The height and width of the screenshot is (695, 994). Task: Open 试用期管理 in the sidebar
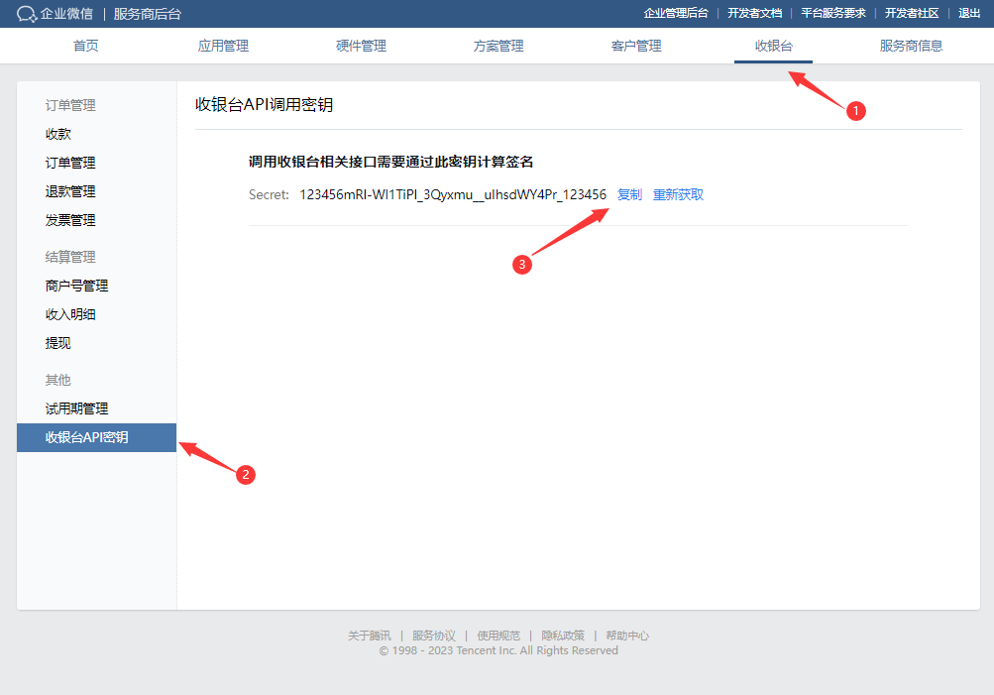point(76,408)
